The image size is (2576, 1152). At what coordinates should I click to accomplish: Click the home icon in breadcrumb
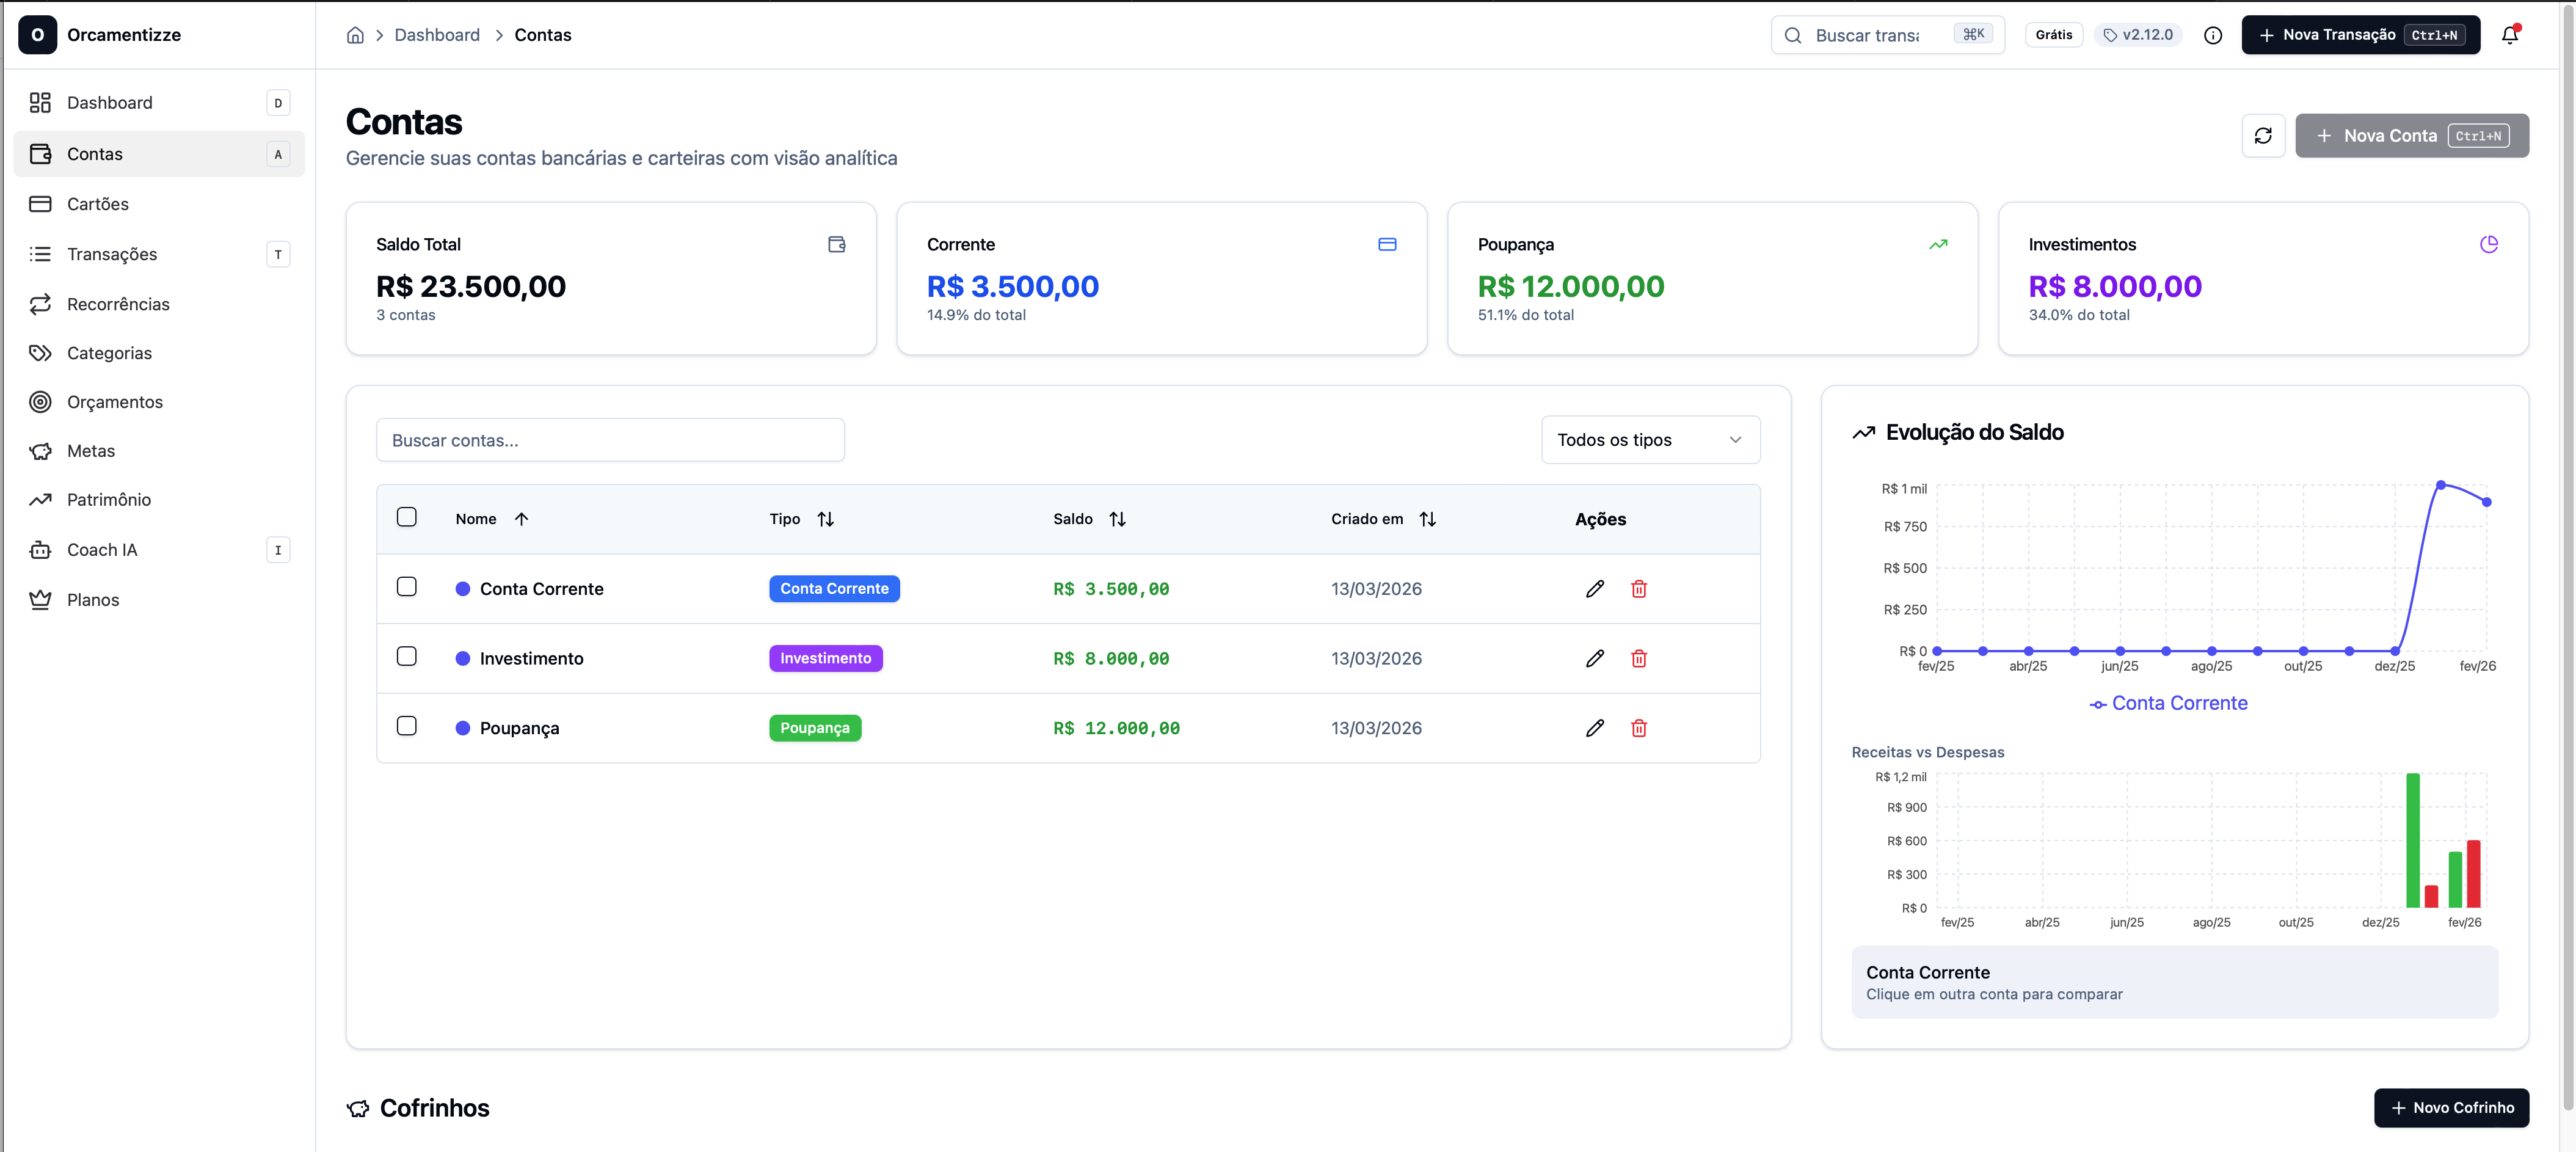[355, 35]
